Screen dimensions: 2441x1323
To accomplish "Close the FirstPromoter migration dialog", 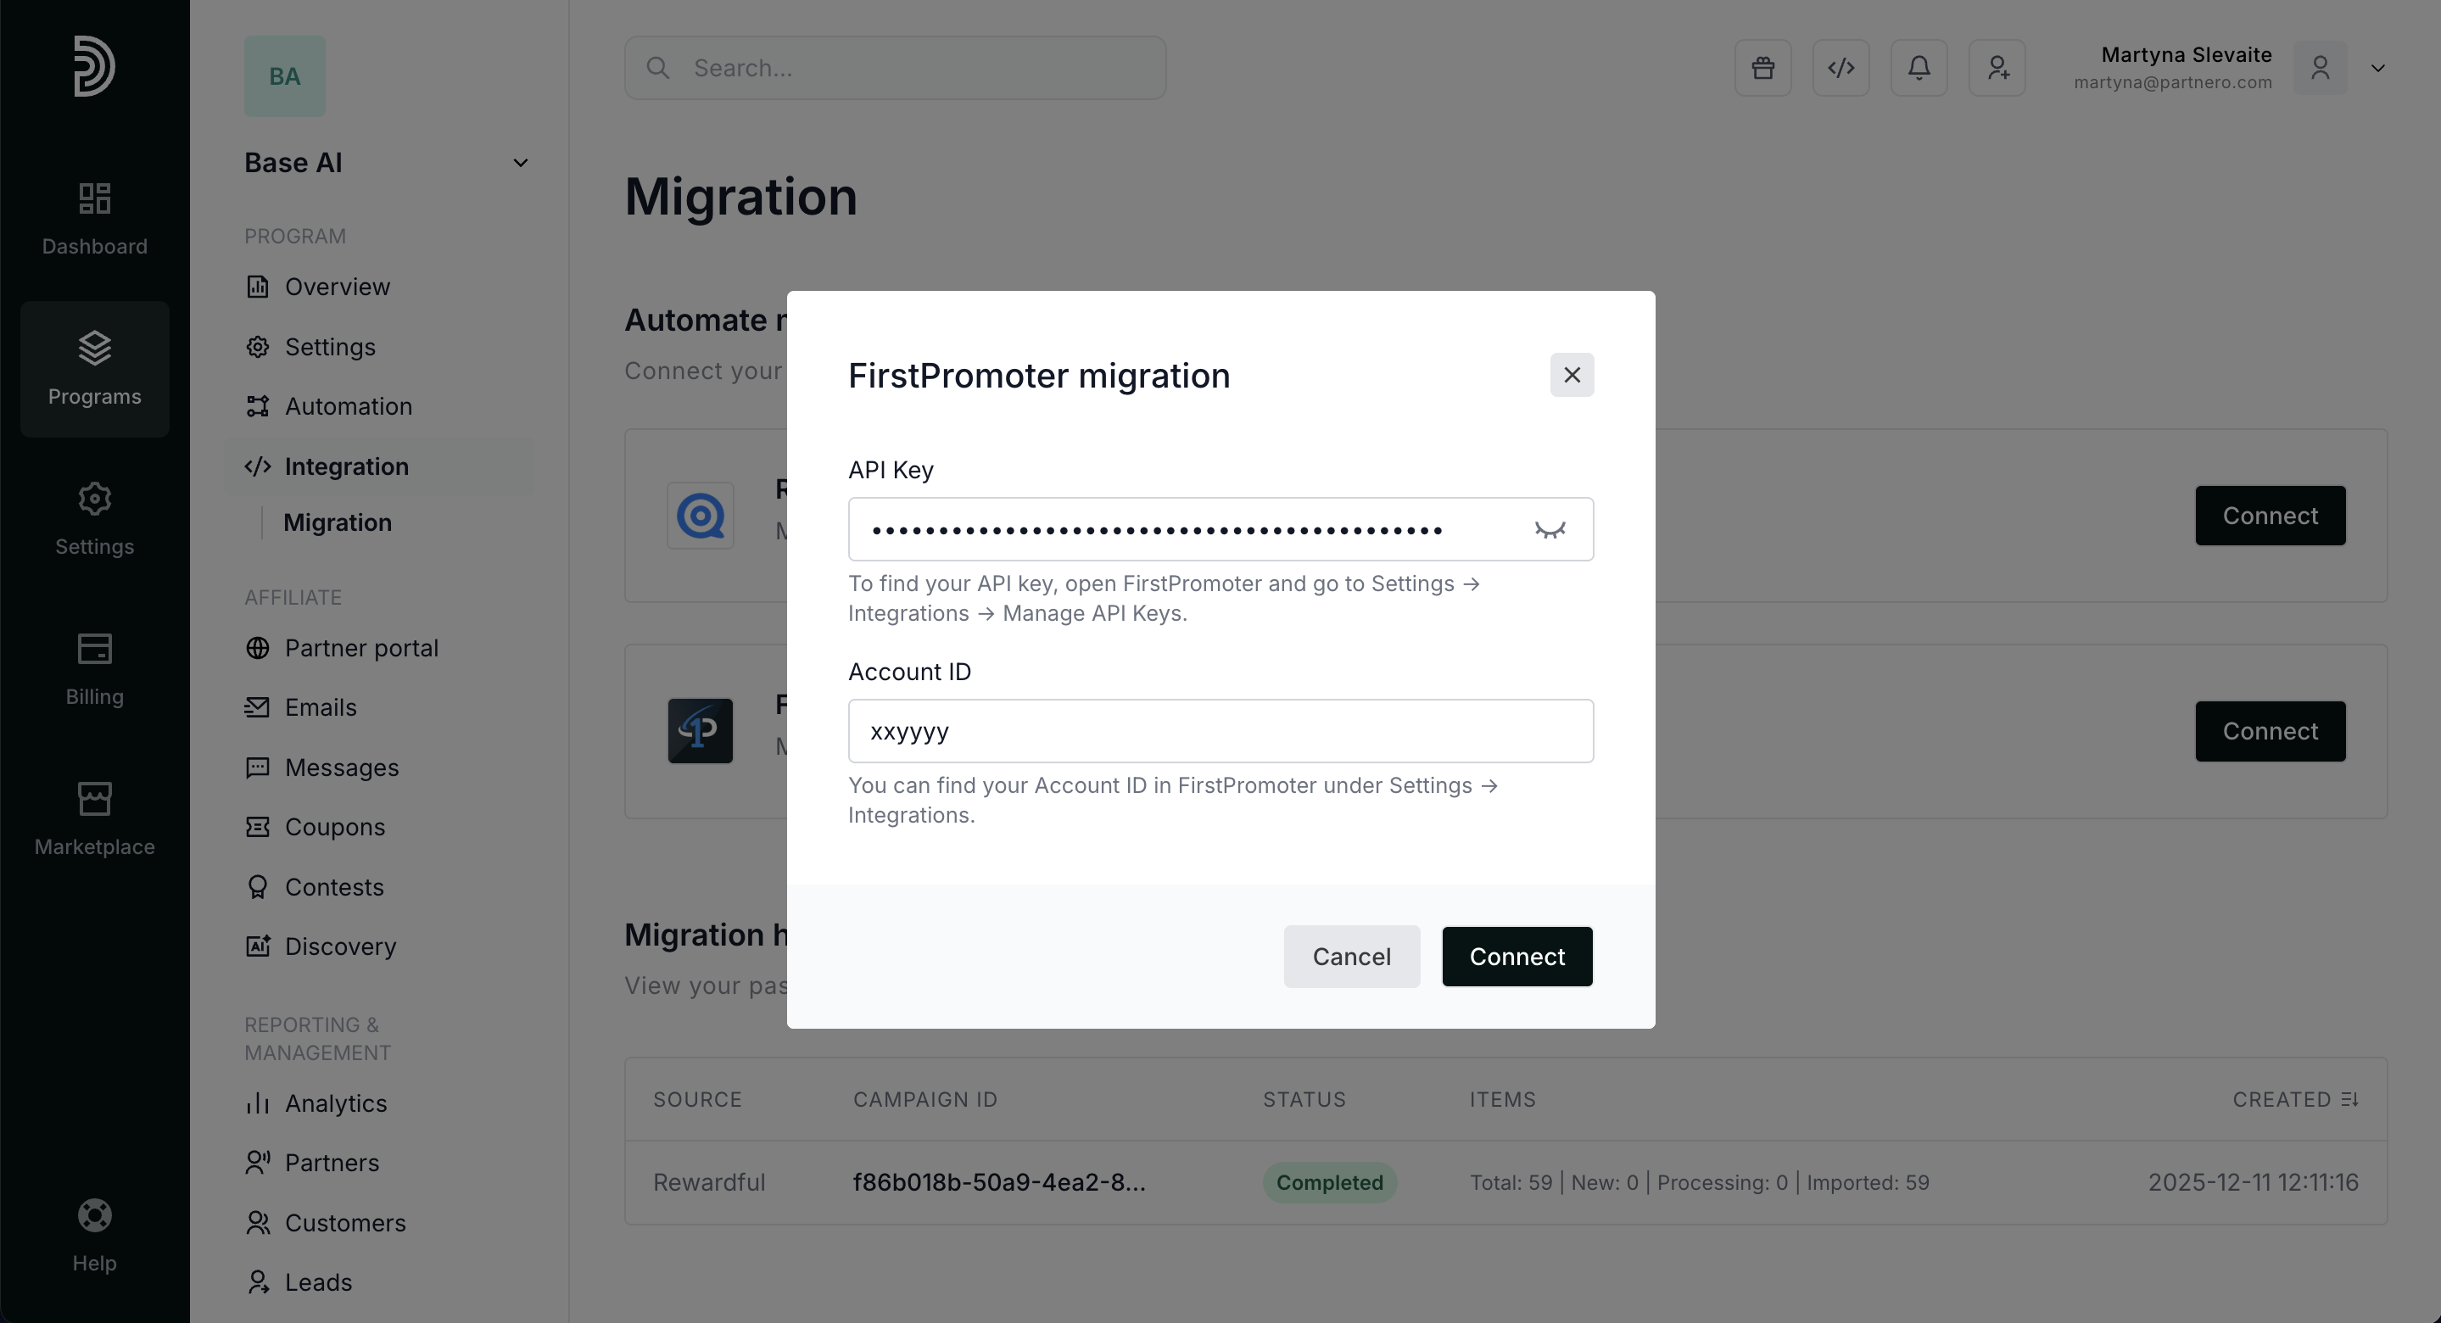I will [x=1571, y=376].
